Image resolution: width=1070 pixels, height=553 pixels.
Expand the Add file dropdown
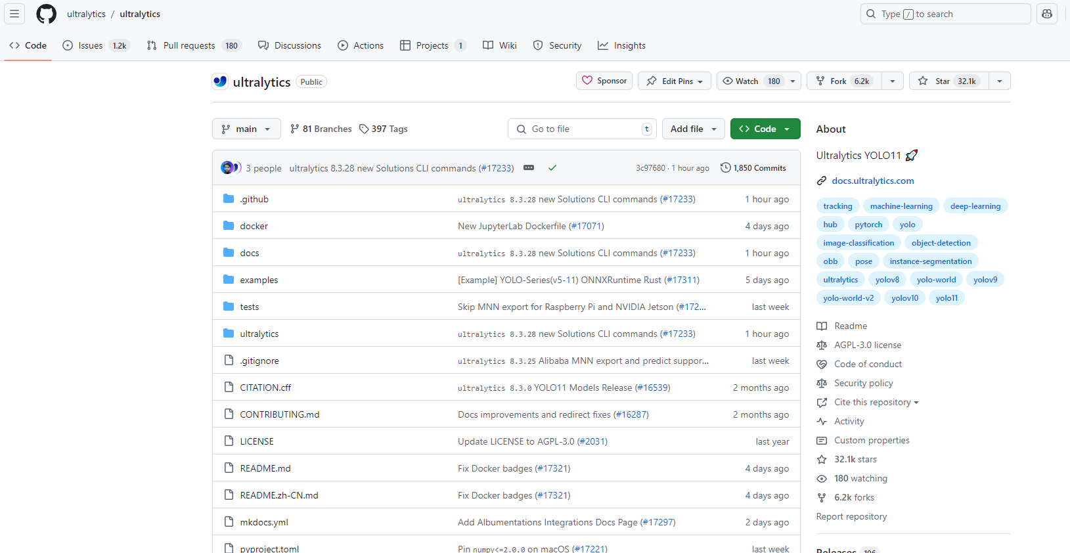point(694,129)
